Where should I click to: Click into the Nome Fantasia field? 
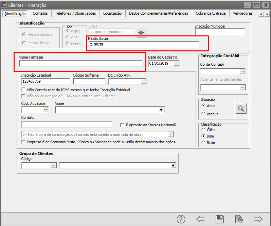click(x=81, y=64)
